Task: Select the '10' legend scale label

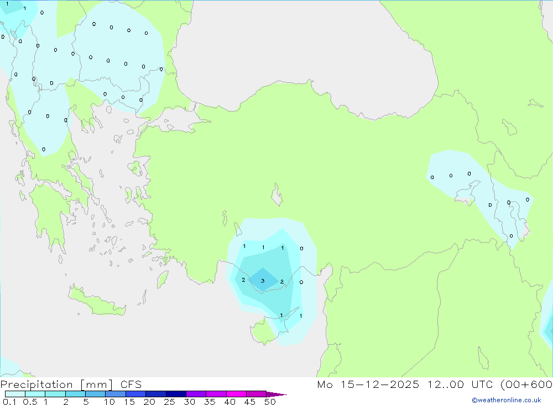Action: 109,402
